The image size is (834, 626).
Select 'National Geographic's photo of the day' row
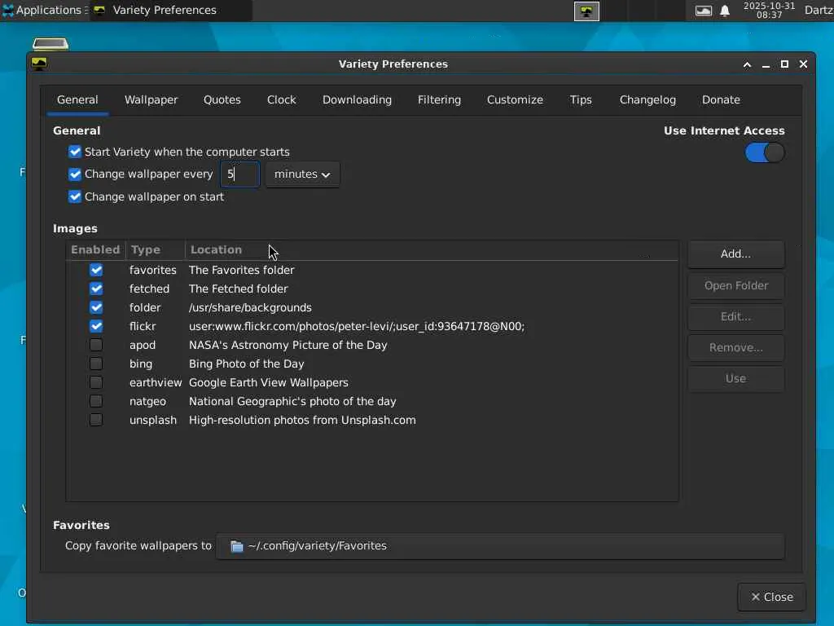[x=372, y=401]
